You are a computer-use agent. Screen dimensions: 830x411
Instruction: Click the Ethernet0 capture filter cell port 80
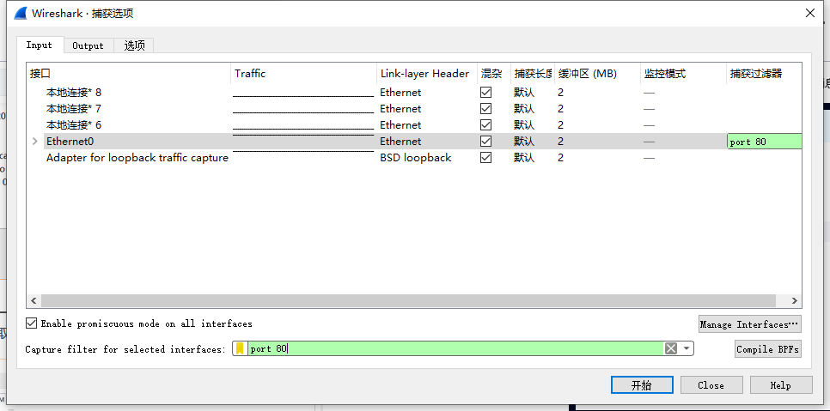[x=765, y=142]
